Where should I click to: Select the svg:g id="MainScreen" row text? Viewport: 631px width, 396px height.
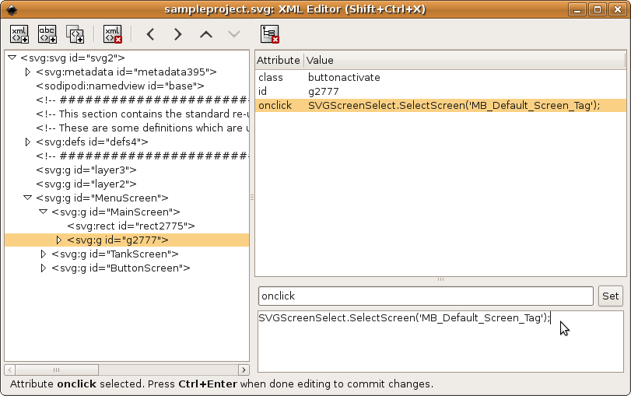116,212
